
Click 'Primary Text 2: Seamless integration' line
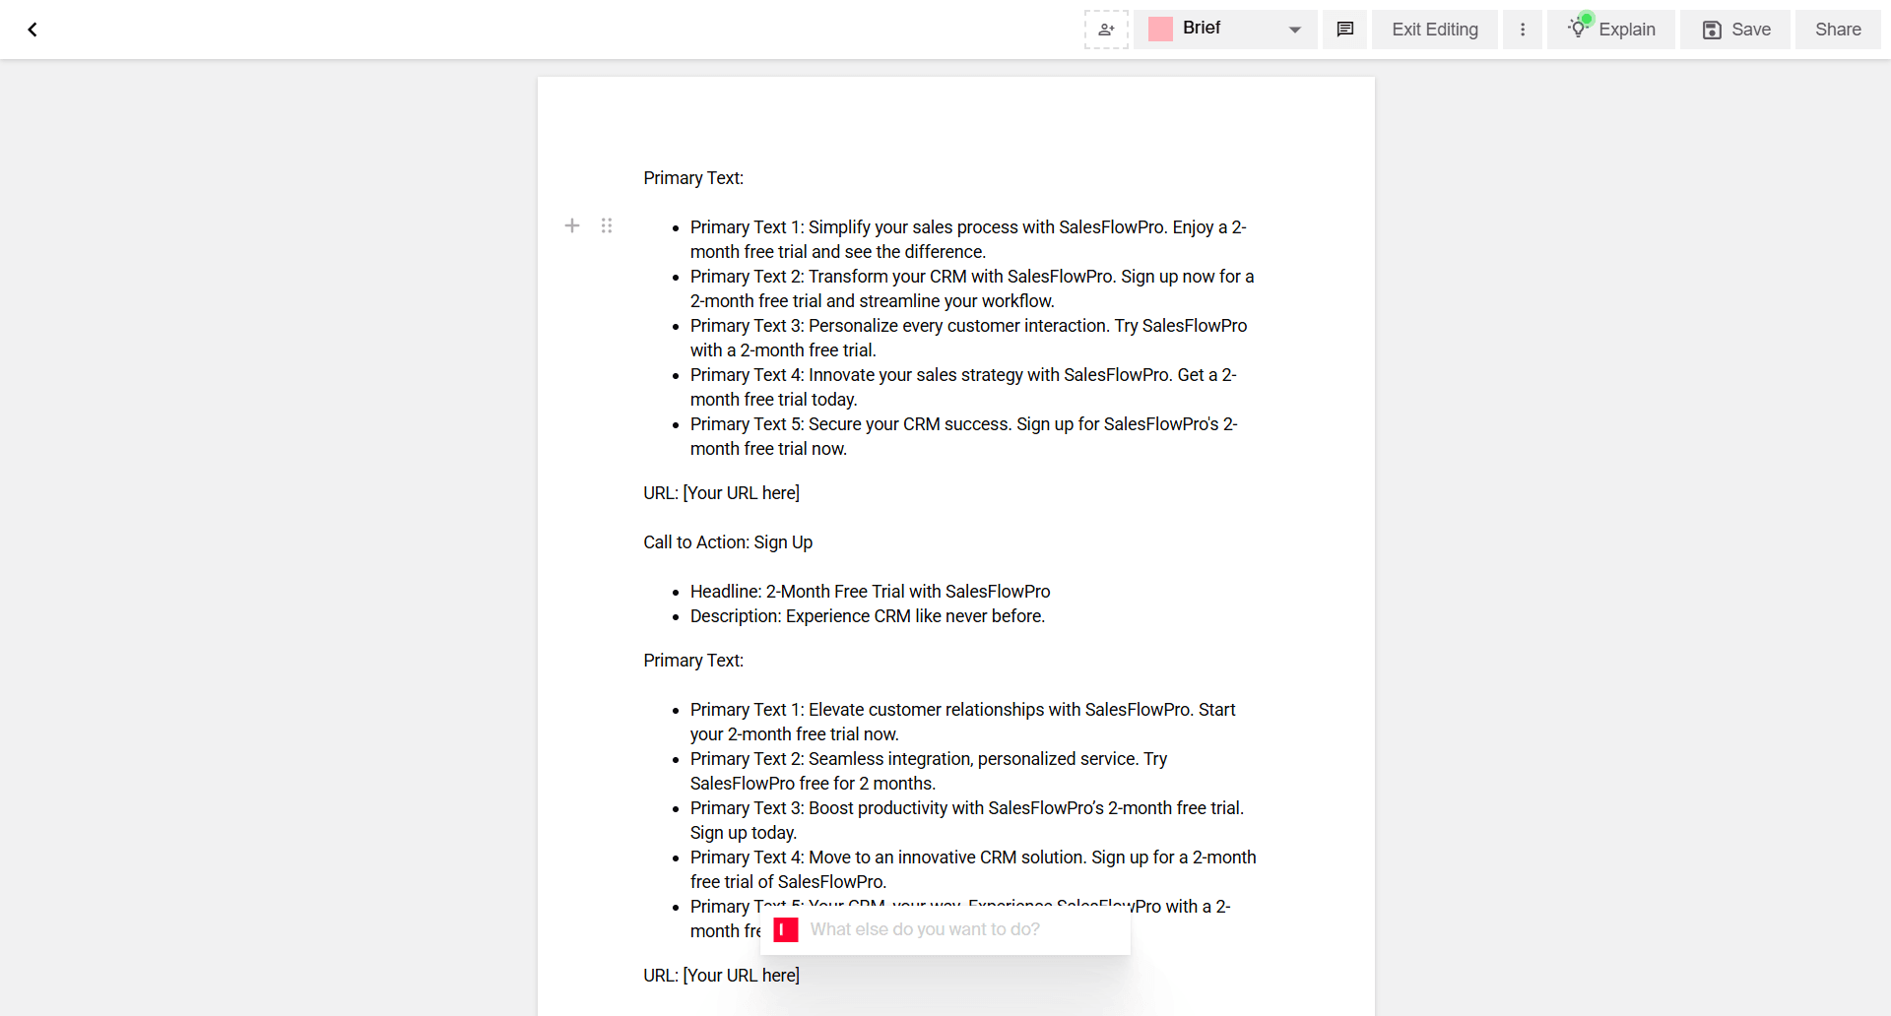tap(929, 771)
